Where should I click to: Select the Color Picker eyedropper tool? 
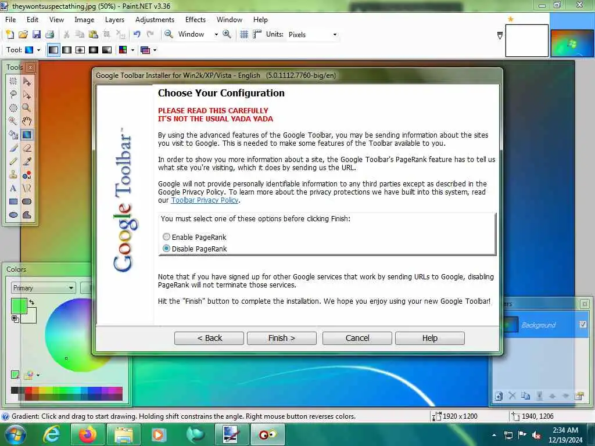pos(27,161)
